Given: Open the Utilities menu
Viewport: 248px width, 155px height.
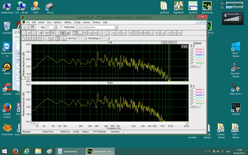Looking at the screenshot, I should (x=68, y=22).
